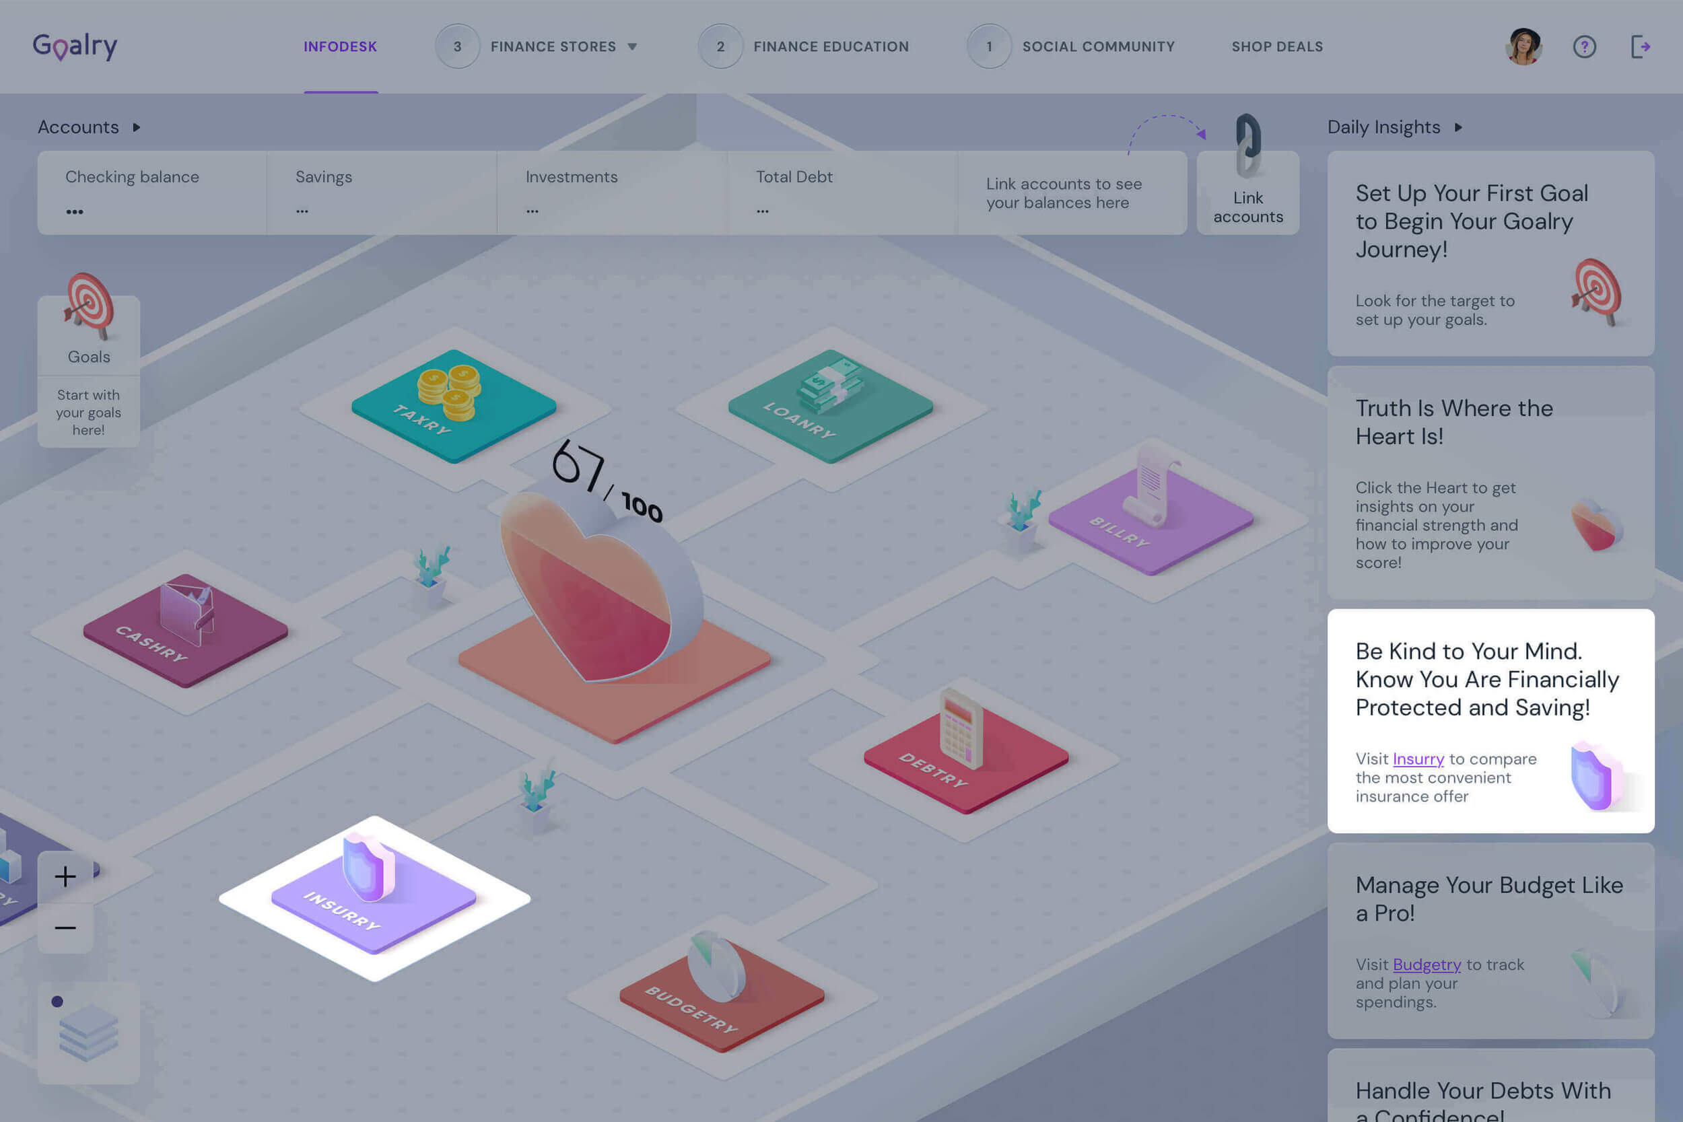
Task: Click the logout icon in the header
Action: click(1640, 47)
